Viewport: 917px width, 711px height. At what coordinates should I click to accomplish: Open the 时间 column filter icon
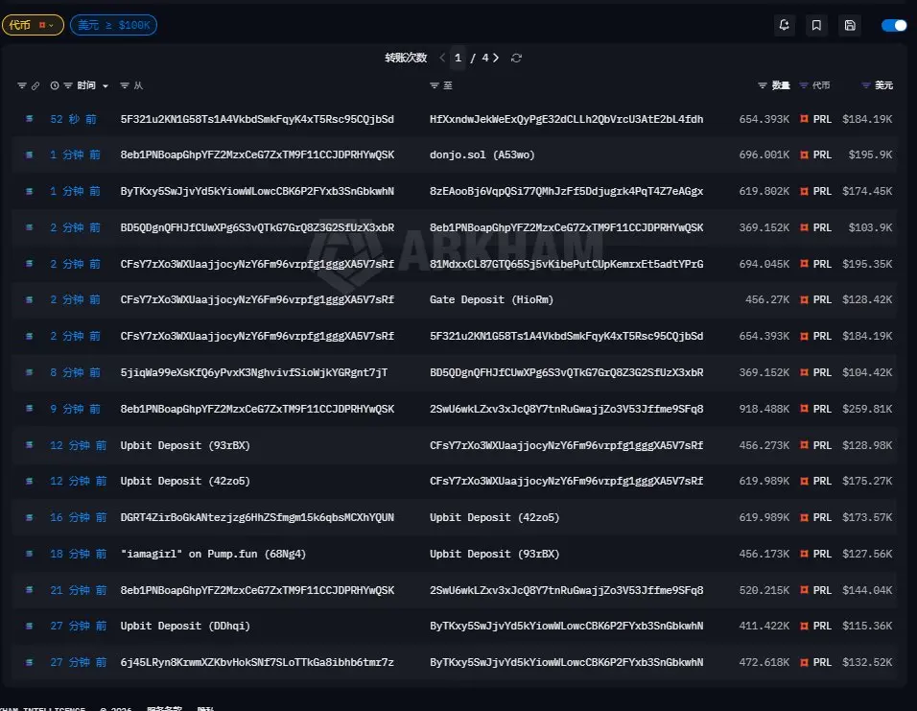(x=68, y=85)
